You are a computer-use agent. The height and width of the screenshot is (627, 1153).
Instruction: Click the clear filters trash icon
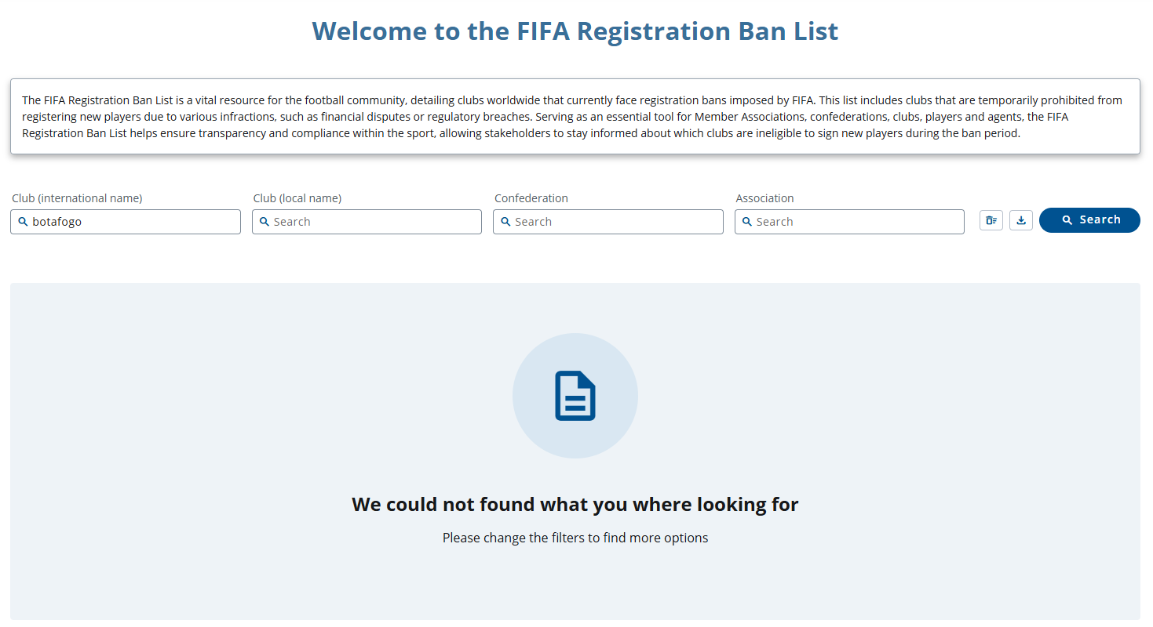(991, 220)
